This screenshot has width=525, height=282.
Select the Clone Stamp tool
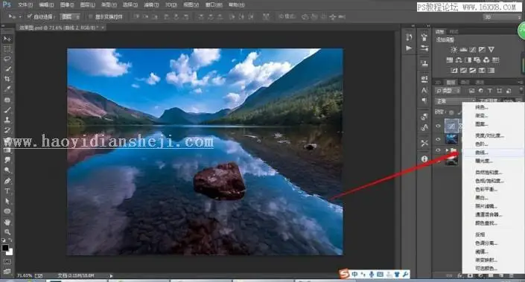[7, 120]
